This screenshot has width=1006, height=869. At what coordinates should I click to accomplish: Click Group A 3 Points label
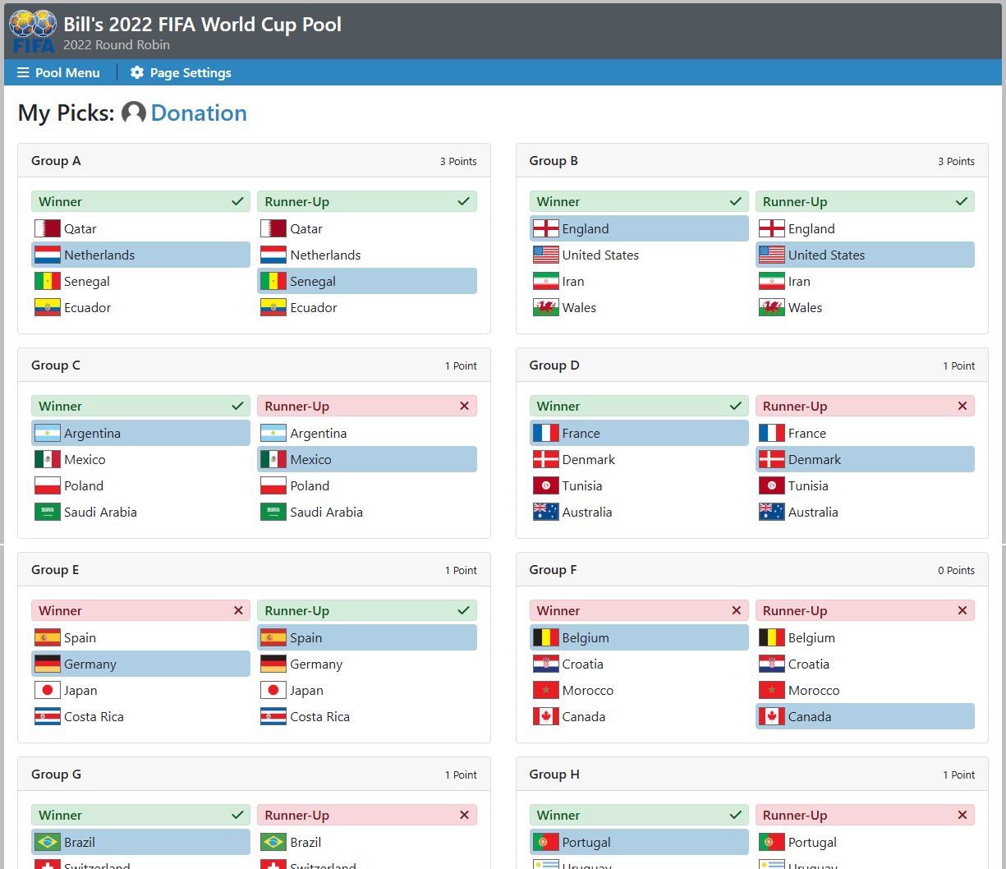[458, 161]
